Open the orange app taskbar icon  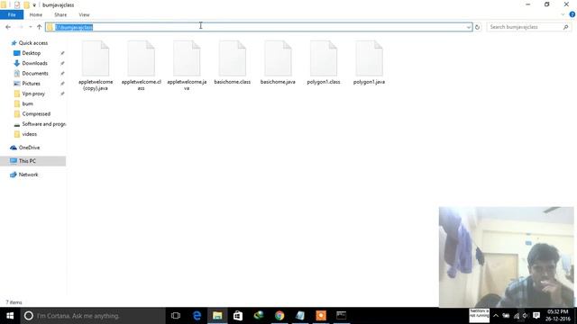tap(321, 316)
